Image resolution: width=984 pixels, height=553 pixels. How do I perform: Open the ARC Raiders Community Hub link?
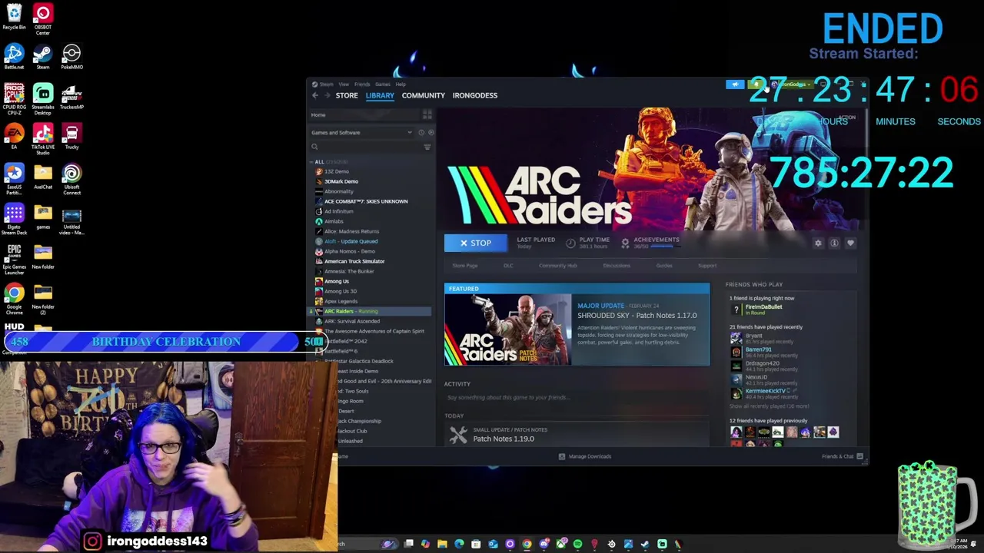tap(558, 266)
